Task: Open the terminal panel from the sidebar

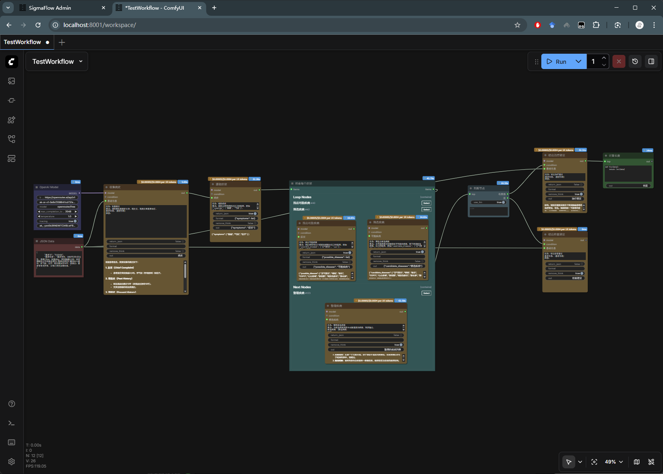Action: 11,423
